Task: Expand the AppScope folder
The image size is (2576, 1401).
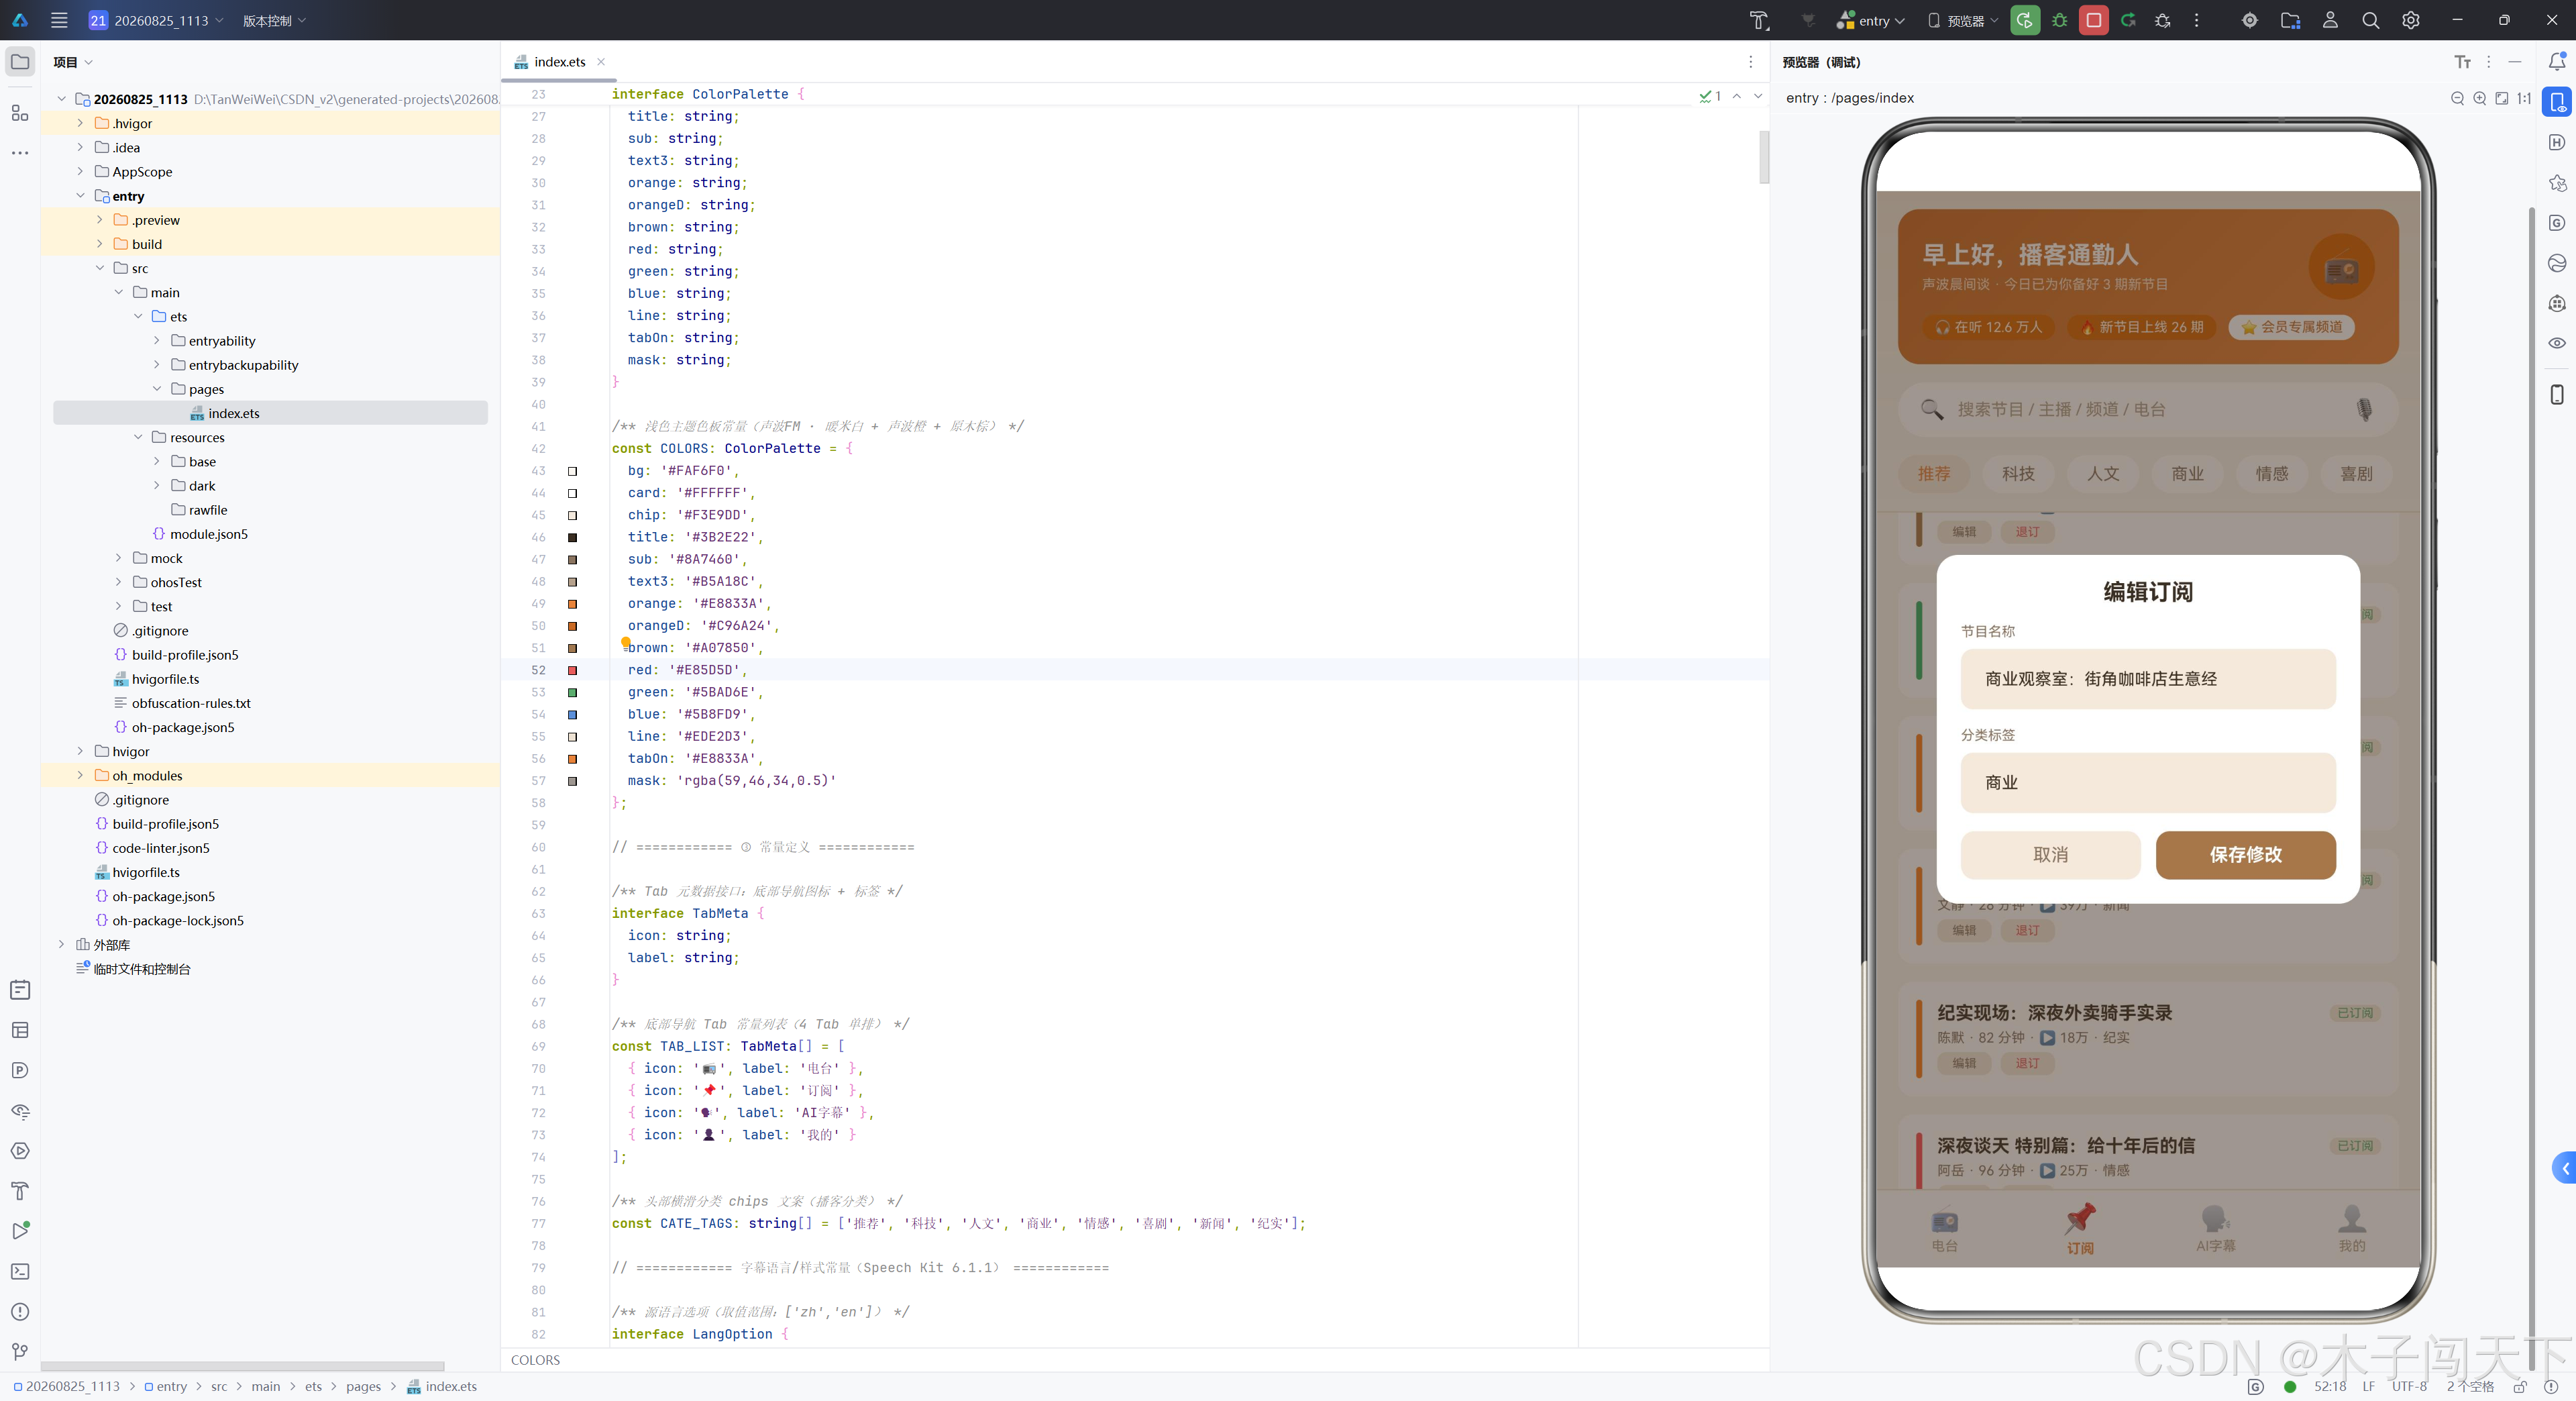Action: click(x=81, y=171)
